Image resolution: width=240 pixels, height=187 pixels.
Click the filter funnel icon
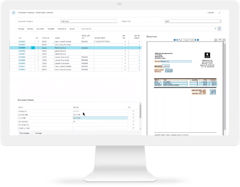click(x=216, y=29)
